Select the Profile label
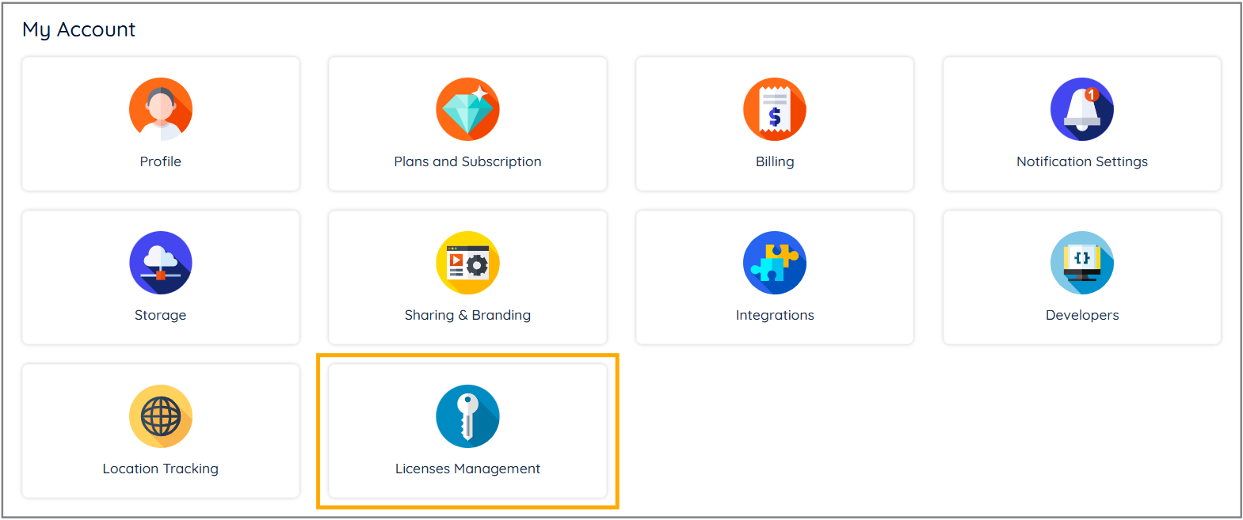 161,161
